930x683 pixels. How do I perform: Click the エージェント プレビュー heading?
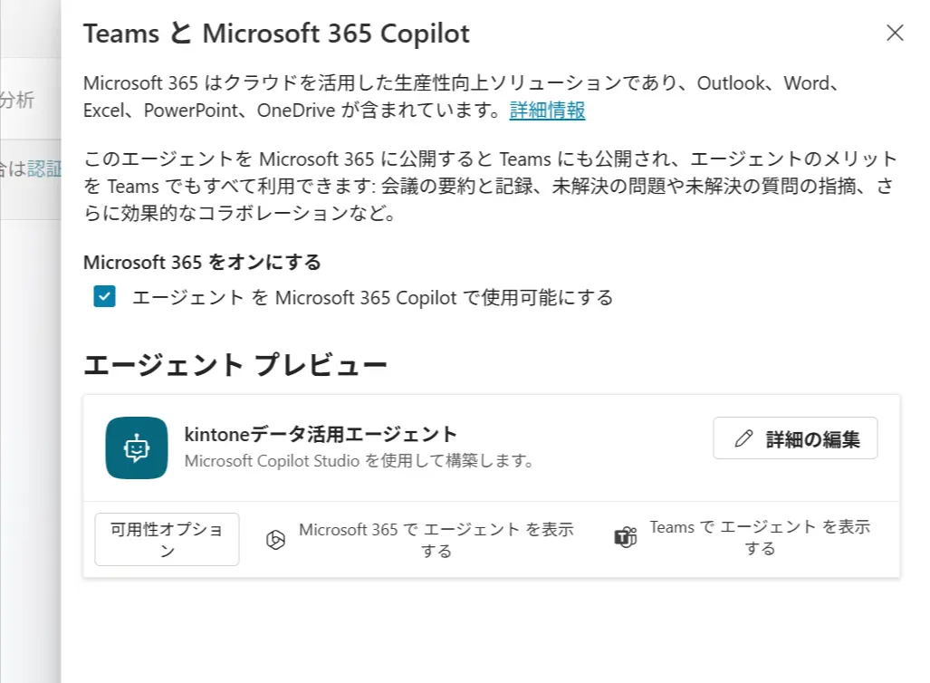[235, 365]
